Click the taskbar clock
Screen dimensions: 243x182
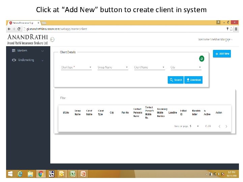point(232,174)
